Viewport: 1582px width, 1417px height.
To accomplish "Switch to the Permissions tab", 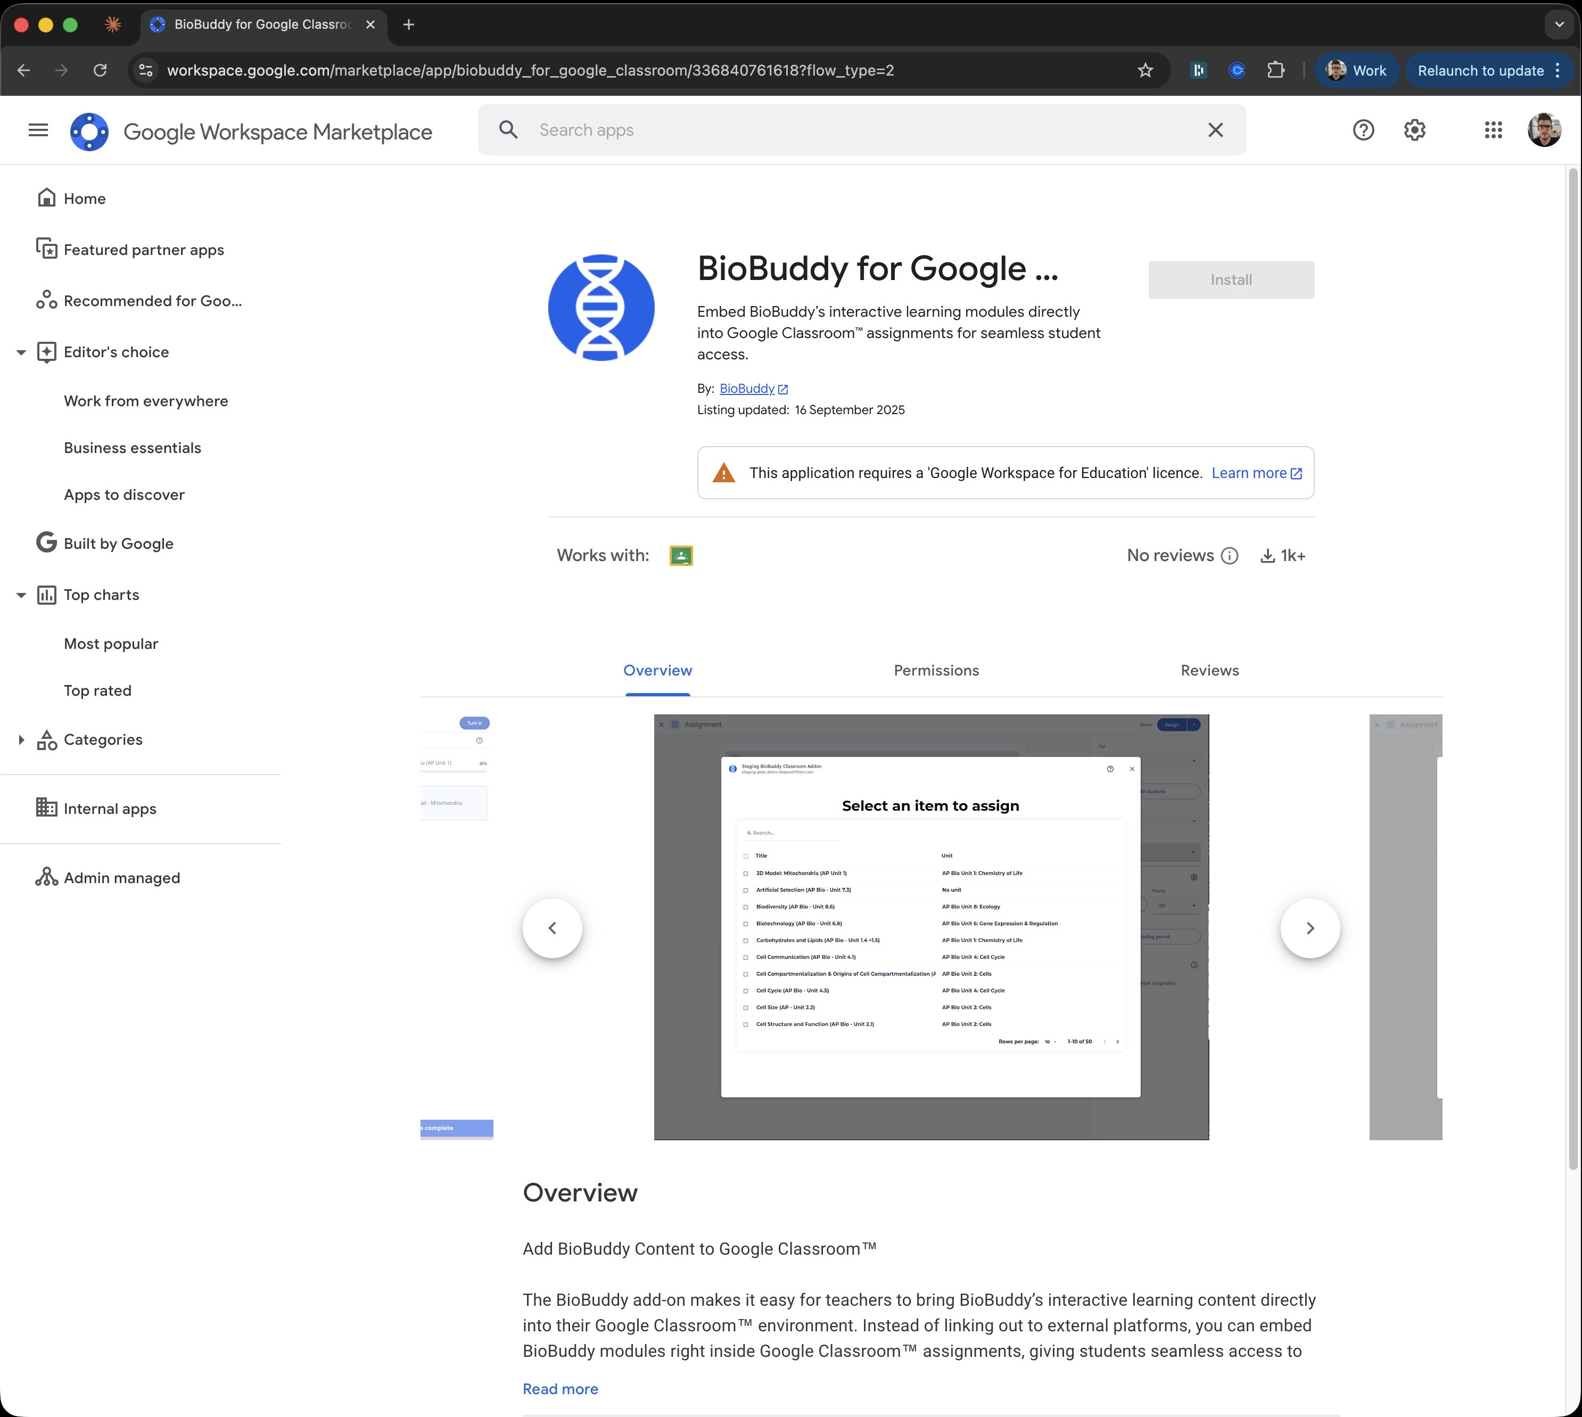I will point(936,670).
